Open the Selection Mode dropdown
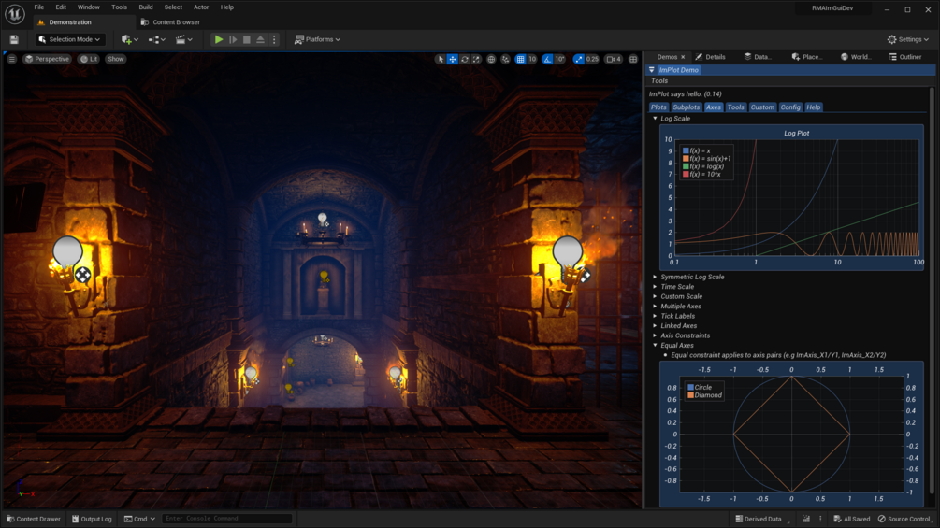940x528 pixels. tap(69, 39)
